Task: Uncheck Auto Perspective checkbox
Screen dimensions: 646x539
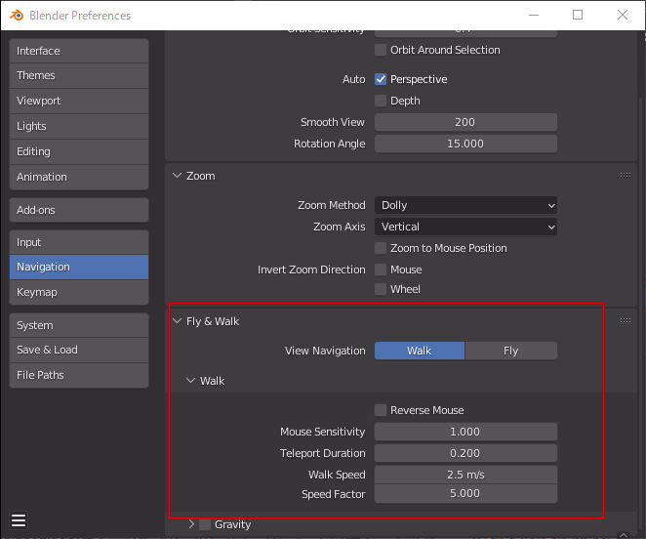Action: point(381,79)
